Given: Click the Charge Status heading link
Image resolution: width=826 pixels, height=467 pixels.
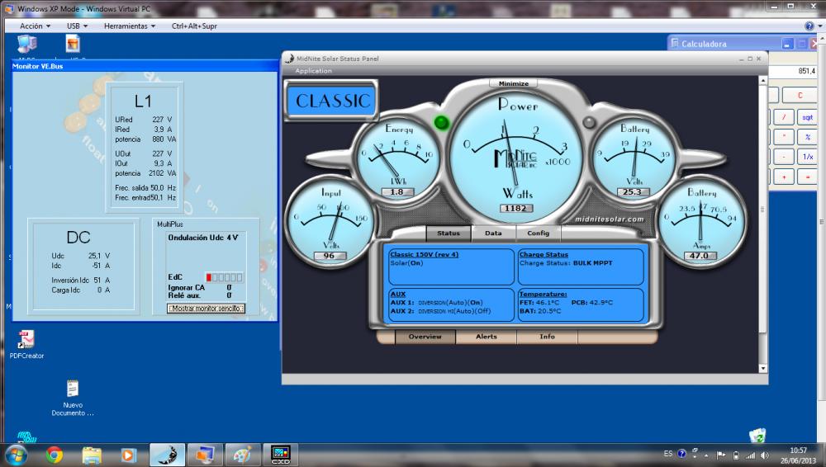Looking at the screenshot, I should 544,254.
